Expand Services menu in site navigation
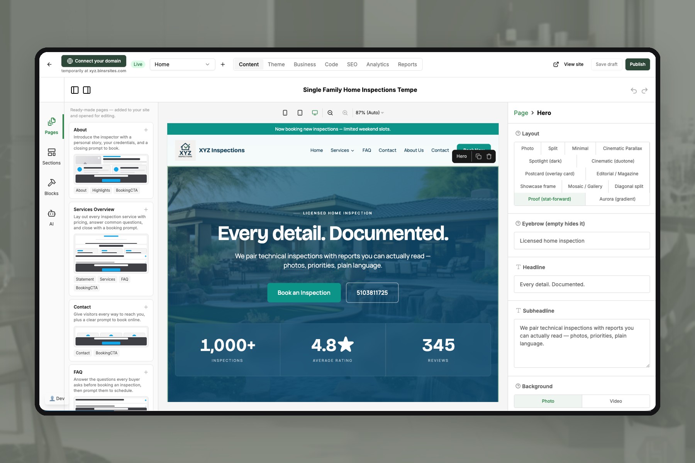695x463 pixels. click(x=342, y=150)
